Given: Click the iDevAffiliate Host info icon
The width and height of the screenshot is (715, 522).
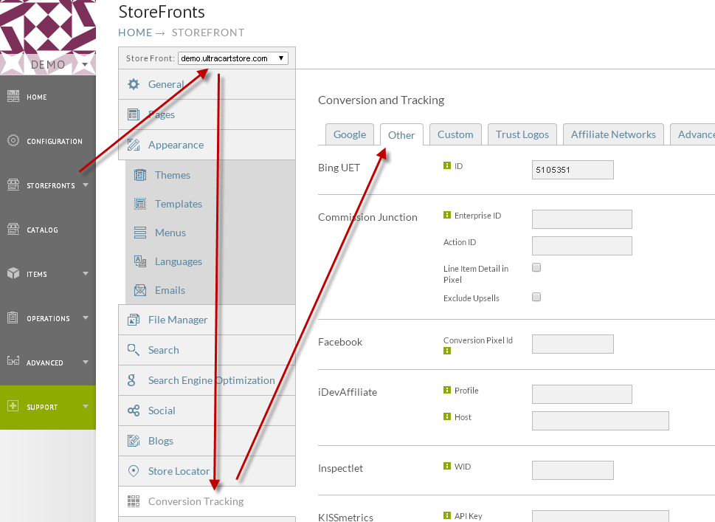Looking at the screenshot, I should point(447,416).
